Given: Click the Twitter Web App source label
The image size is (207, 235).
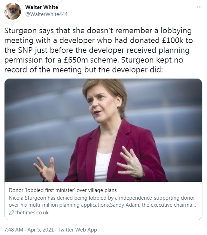Looking at the screenshot, I should click(x=77, y=230).
